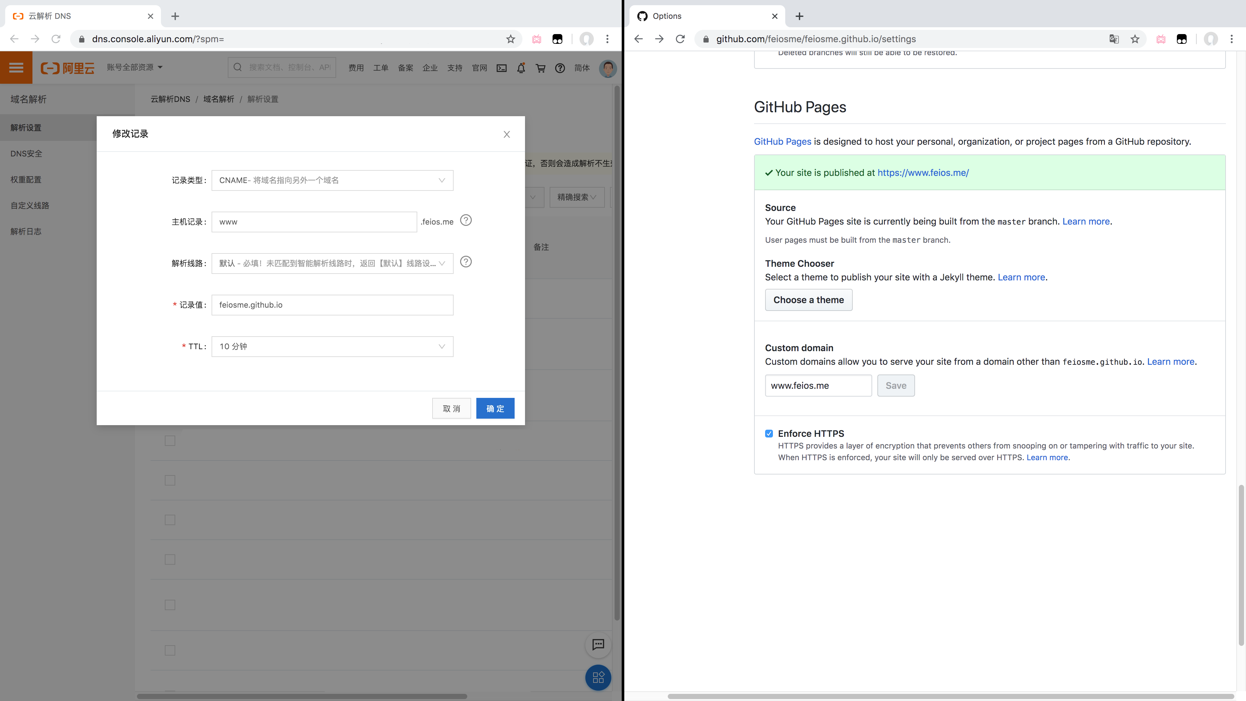Viewport: 1246px width, 701px height.
Task: Click the Aliyun notification bell icon
Action: tap(521, 68)
